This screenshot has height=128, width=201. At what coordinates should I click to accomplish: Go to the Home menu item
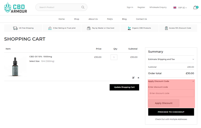(62, 19)
